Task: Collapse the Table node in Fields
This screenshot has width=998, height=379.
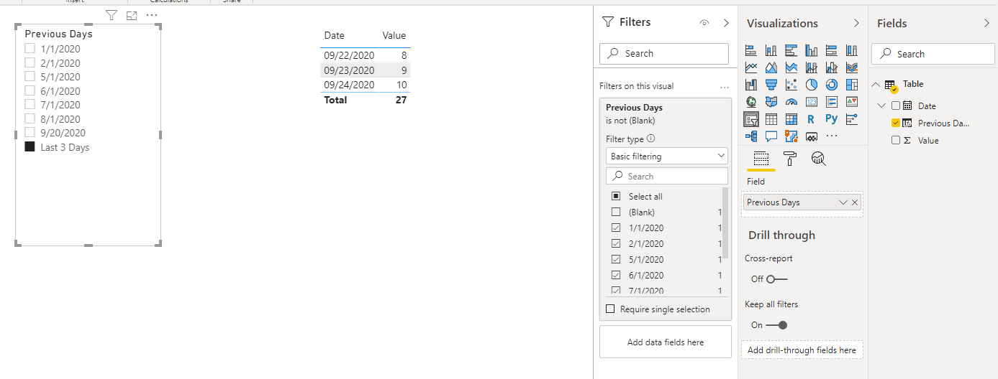Action: click(x=876, y=84)
